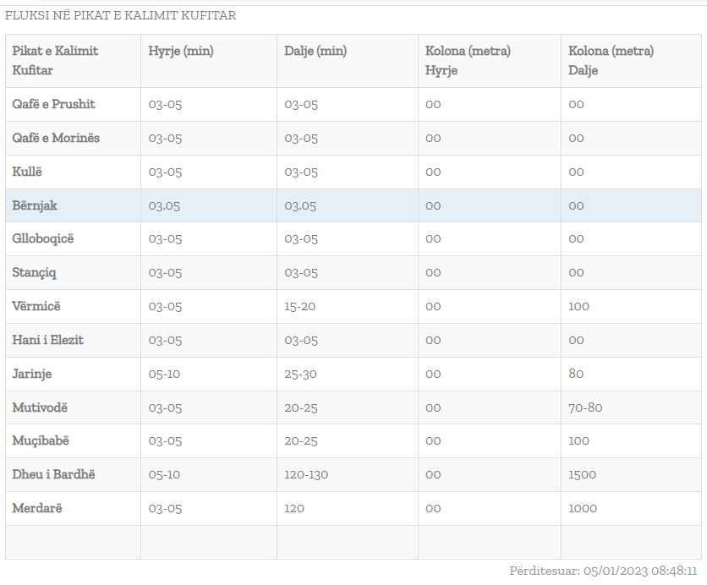707x585 pixels.
Task: Select the 1500 metres exit queue cell
Action: click(583, 474)
